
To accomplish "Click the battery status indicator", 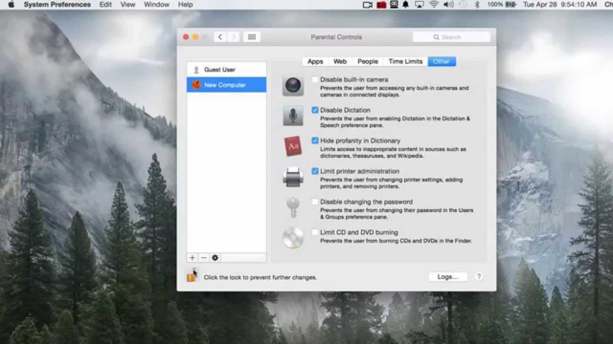I will pyautogui.click(x=501, y=5).
